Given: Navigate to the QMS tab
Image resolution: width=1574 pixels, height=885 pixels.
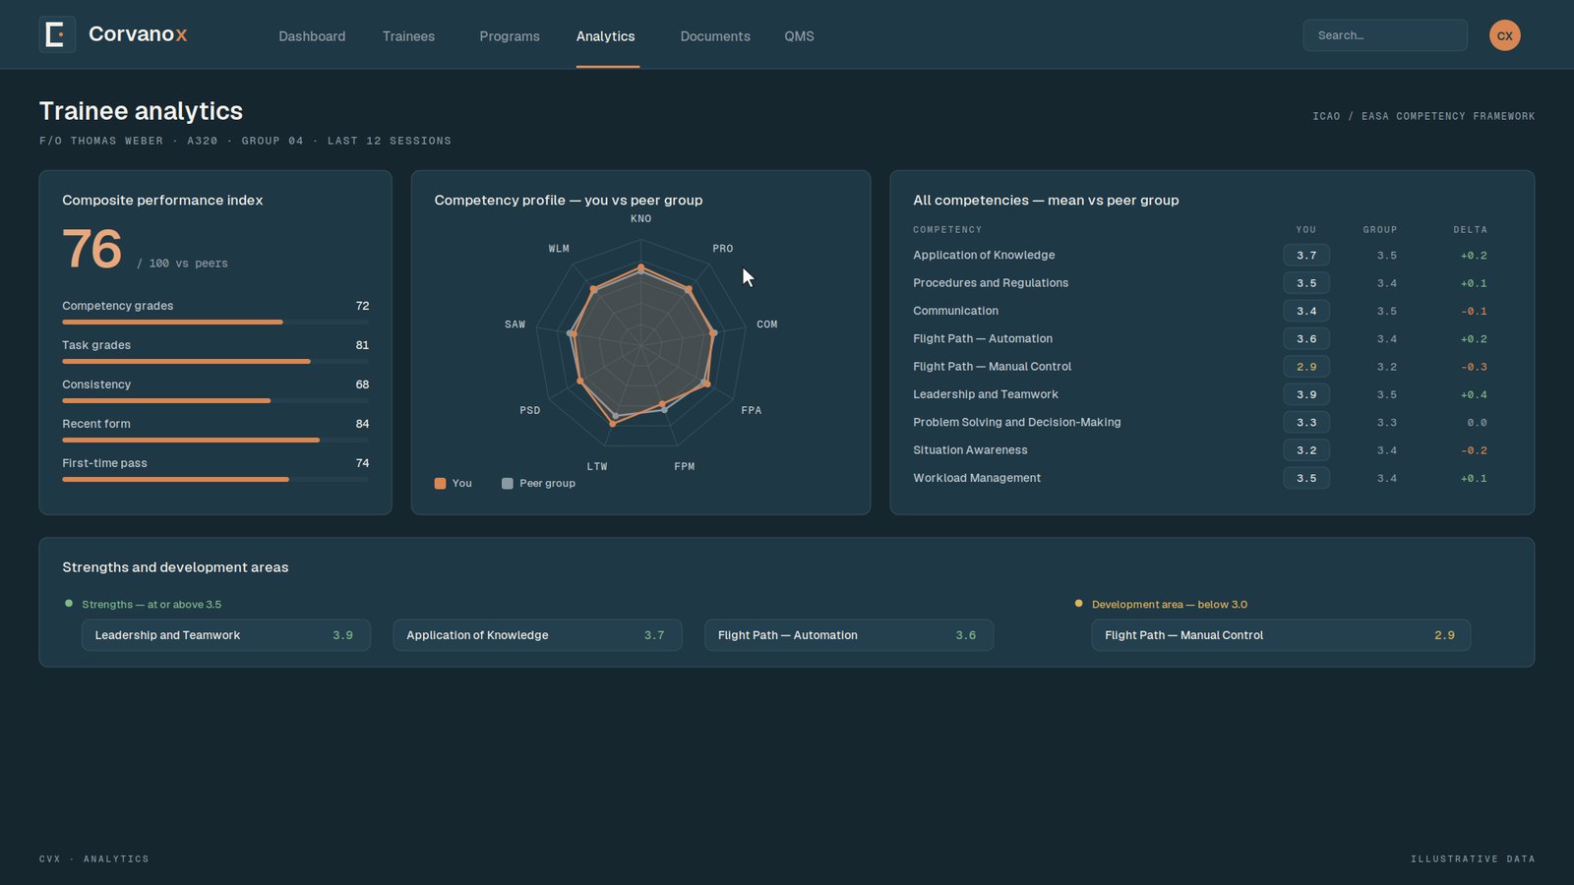Looking at the screenshot, I should [x=799, y=36].
